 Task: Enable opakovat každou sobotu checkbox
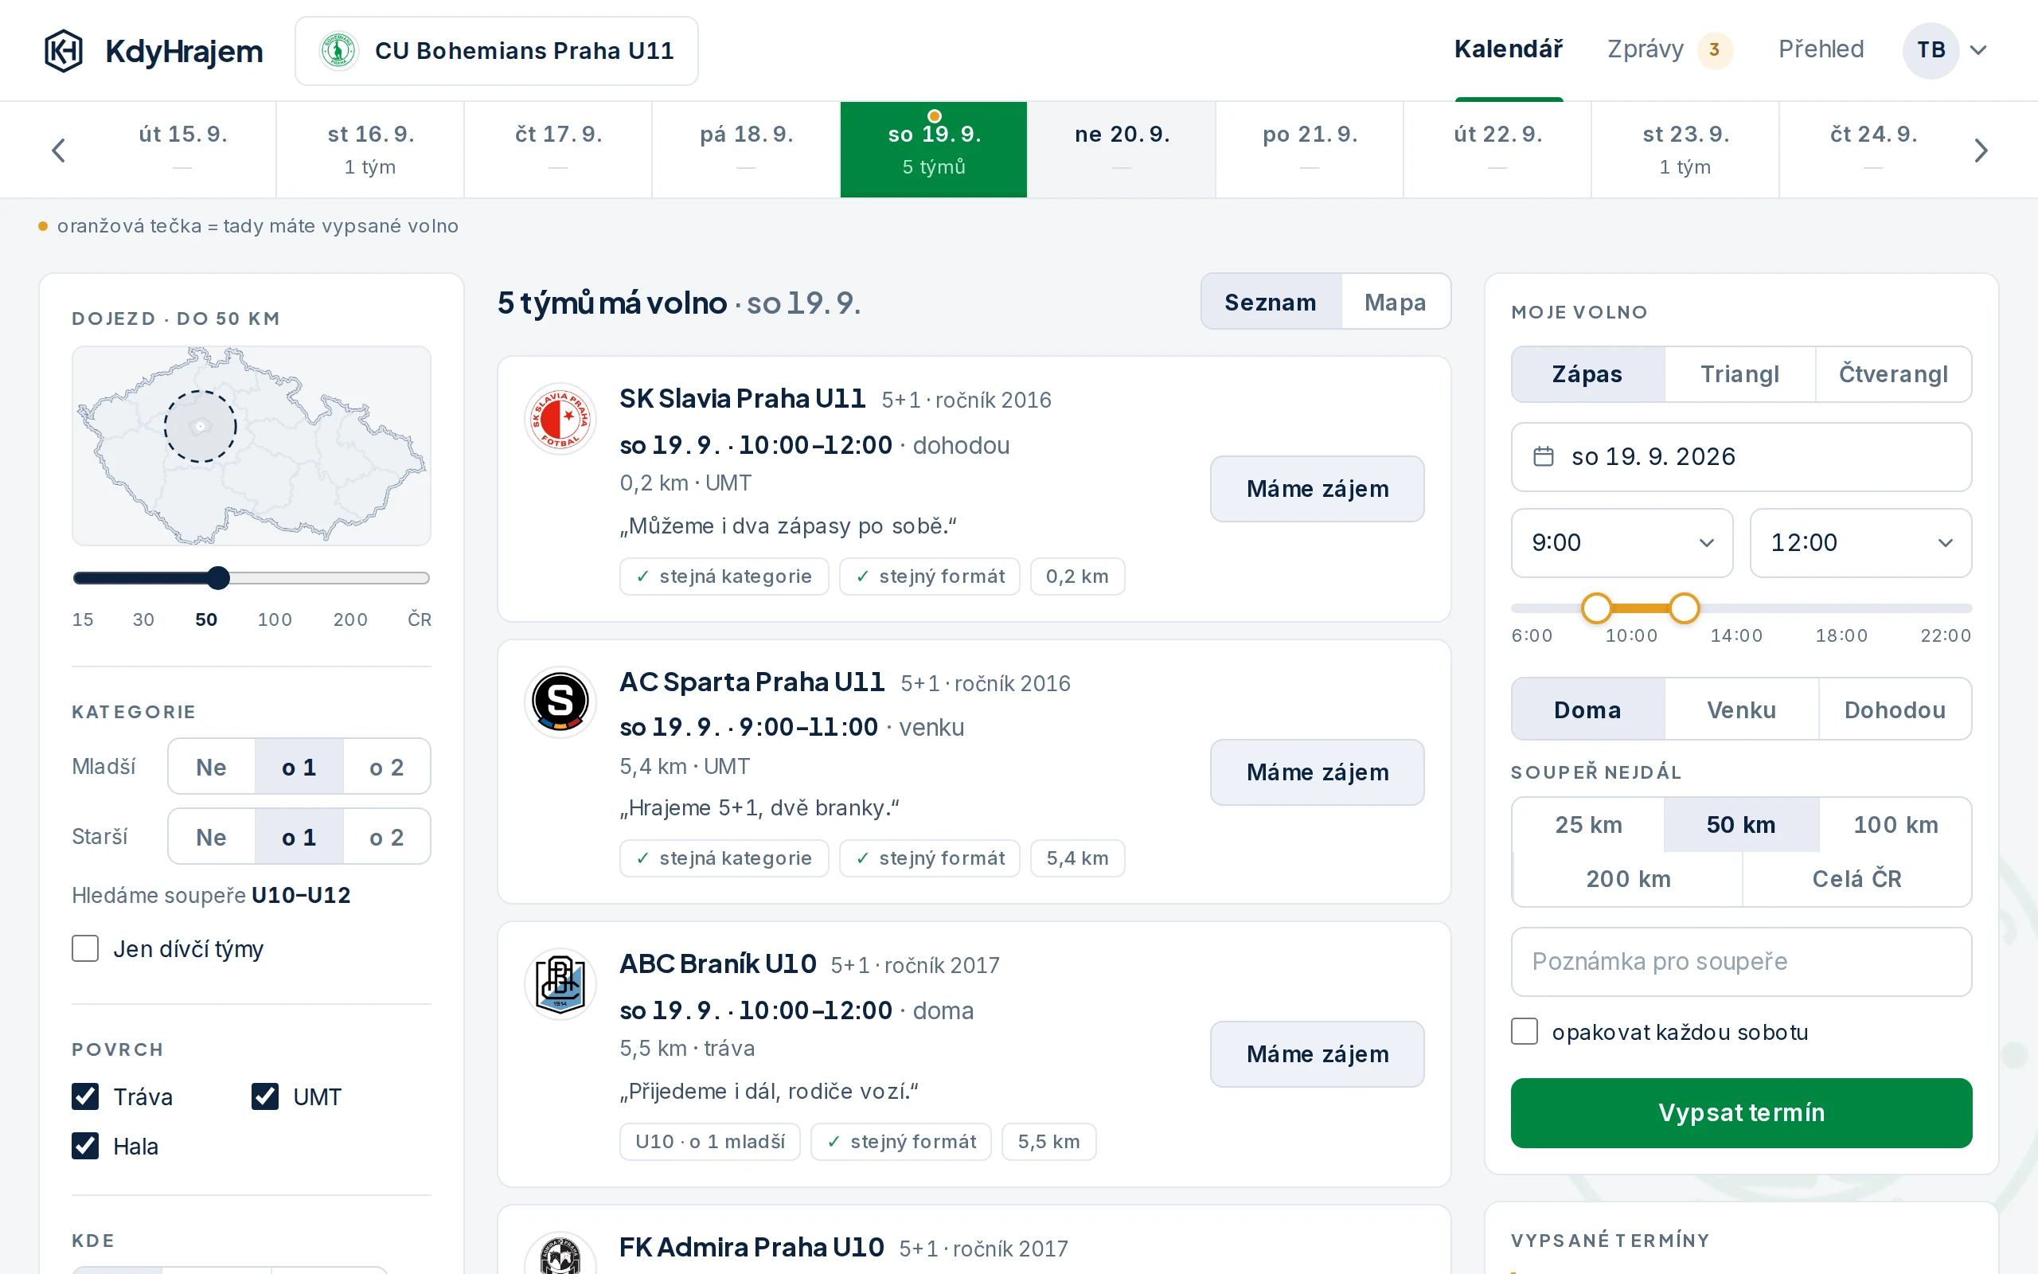(1525, 1031)
